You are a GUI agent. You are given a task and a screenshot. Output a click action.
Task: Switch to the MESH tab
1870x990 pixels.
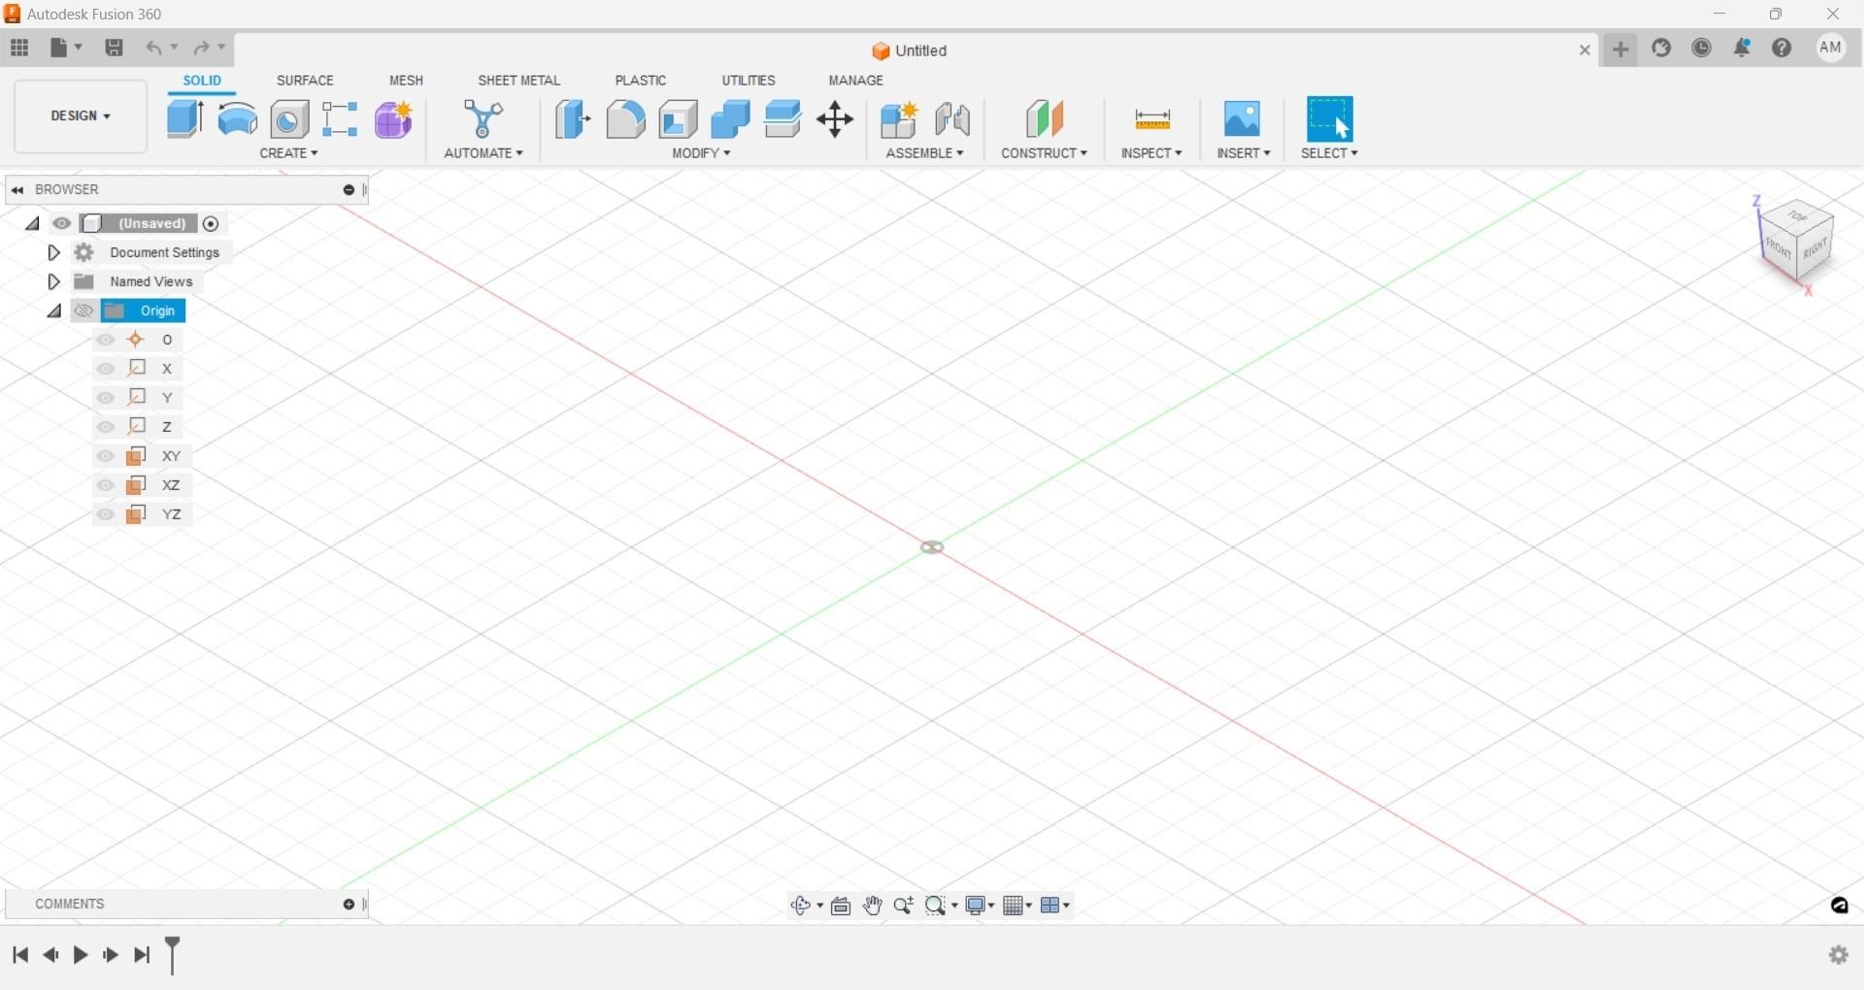click(407, 81)
